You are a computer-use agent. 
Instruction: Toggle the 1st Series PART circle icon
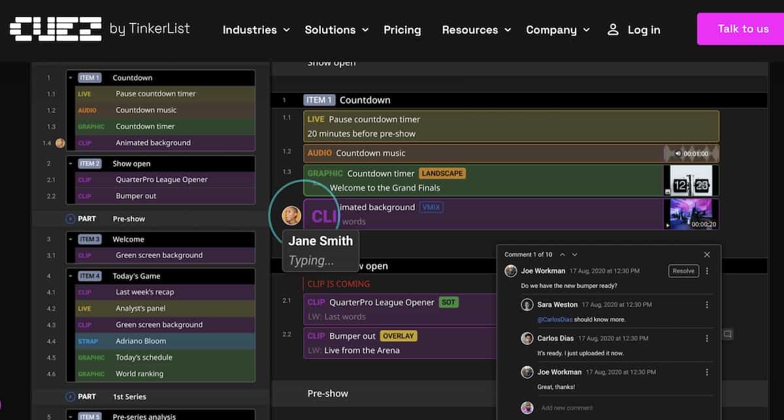tap(71, 396)
